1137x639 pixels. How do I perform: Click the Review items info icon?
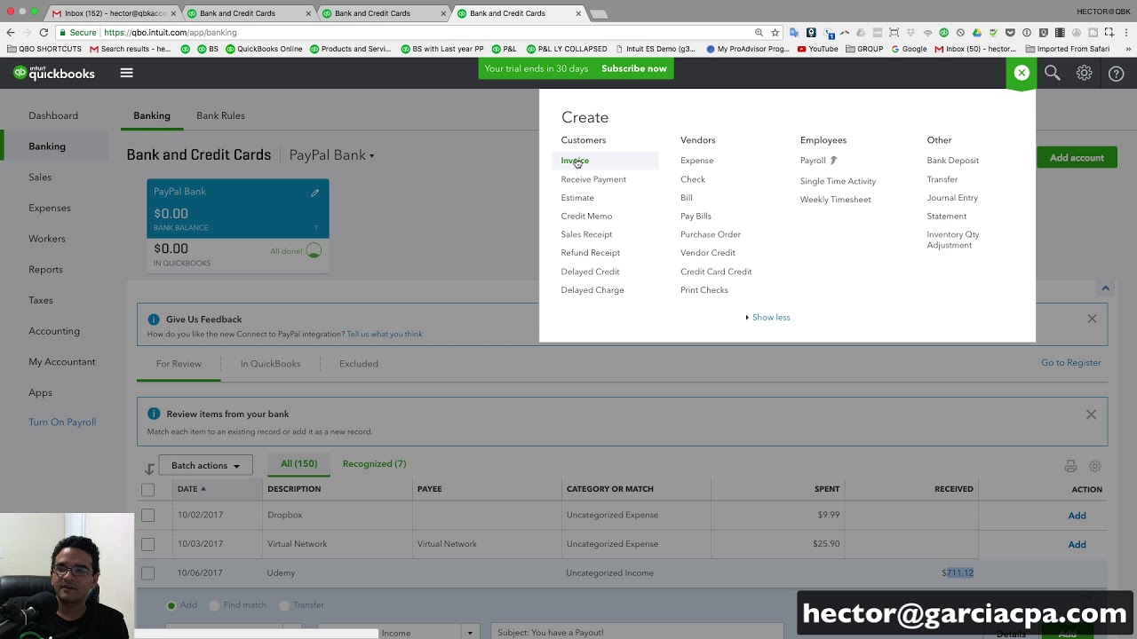154,414
